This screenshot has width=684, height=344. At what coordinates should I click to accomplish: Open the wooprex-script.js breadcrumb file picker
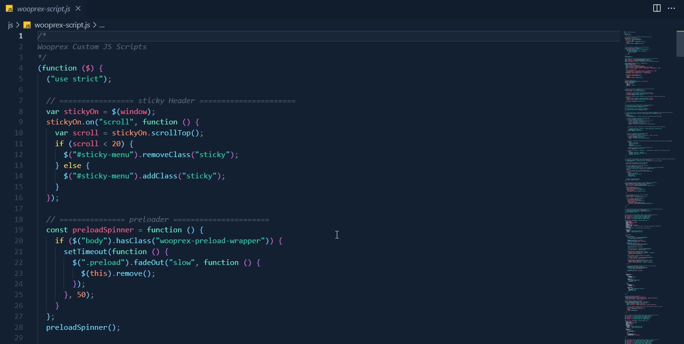62,25
